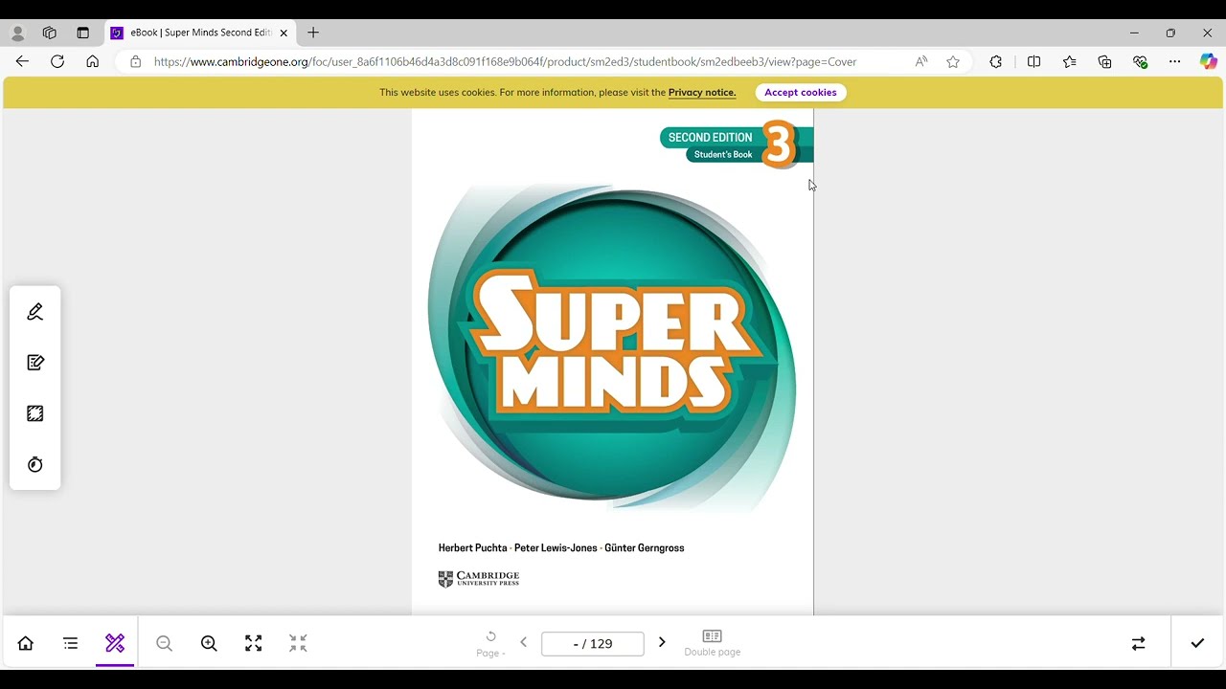Image resolution: width=1226 pixels, height=689 pixels.
Task: Open the browser profile icon
Action: click(x=17, y=33)
